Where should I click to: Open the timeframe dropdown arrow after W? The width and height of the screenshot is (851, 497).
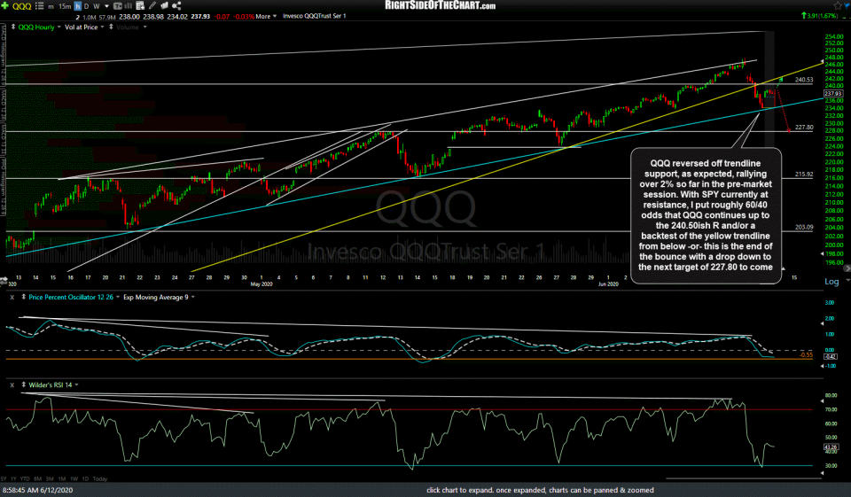(106, 6)
